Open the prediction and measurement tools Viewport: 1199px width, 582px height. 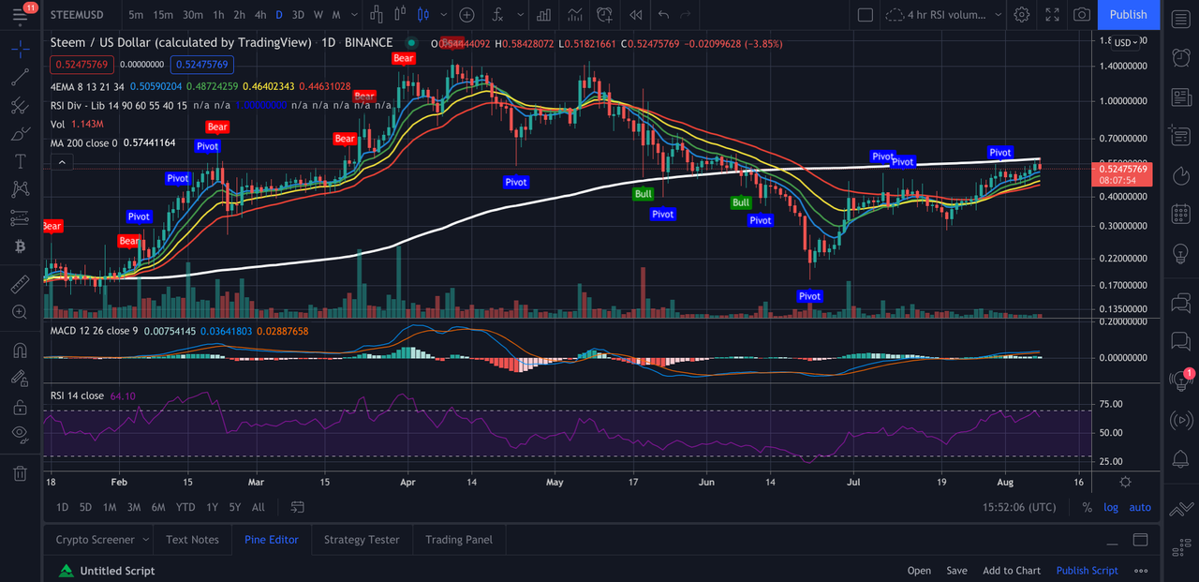pos(20,217)
